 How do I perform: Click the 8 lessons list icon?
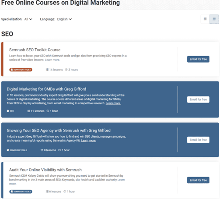click(42, 150)
